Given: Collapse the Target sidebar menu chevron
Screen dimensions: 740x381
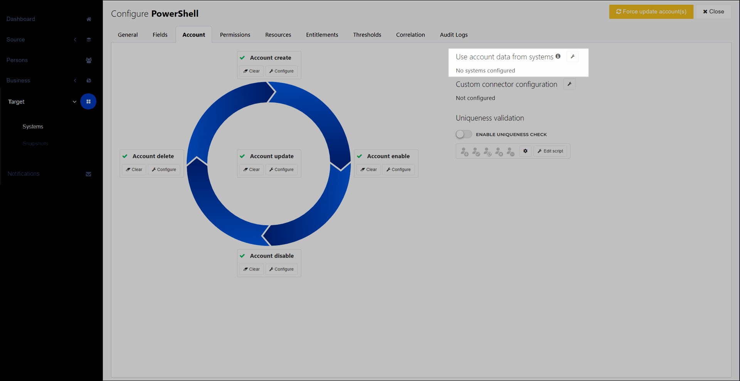Looking at the screenshot, I should (74, 102).
